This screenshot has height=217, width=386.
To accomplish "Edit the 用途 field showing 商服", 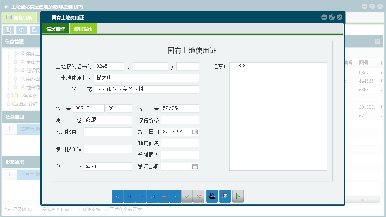I will pos(108,120).
